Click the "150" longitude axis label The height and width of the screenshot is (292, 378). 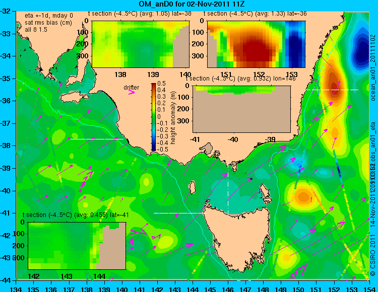[299, 289]
